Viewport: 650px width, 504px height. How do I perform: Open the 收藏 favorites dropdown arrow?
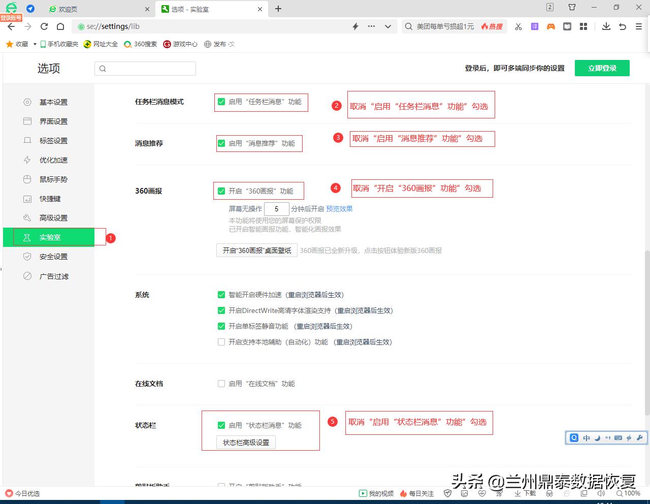pyautogui.click(x=34, y=44)
